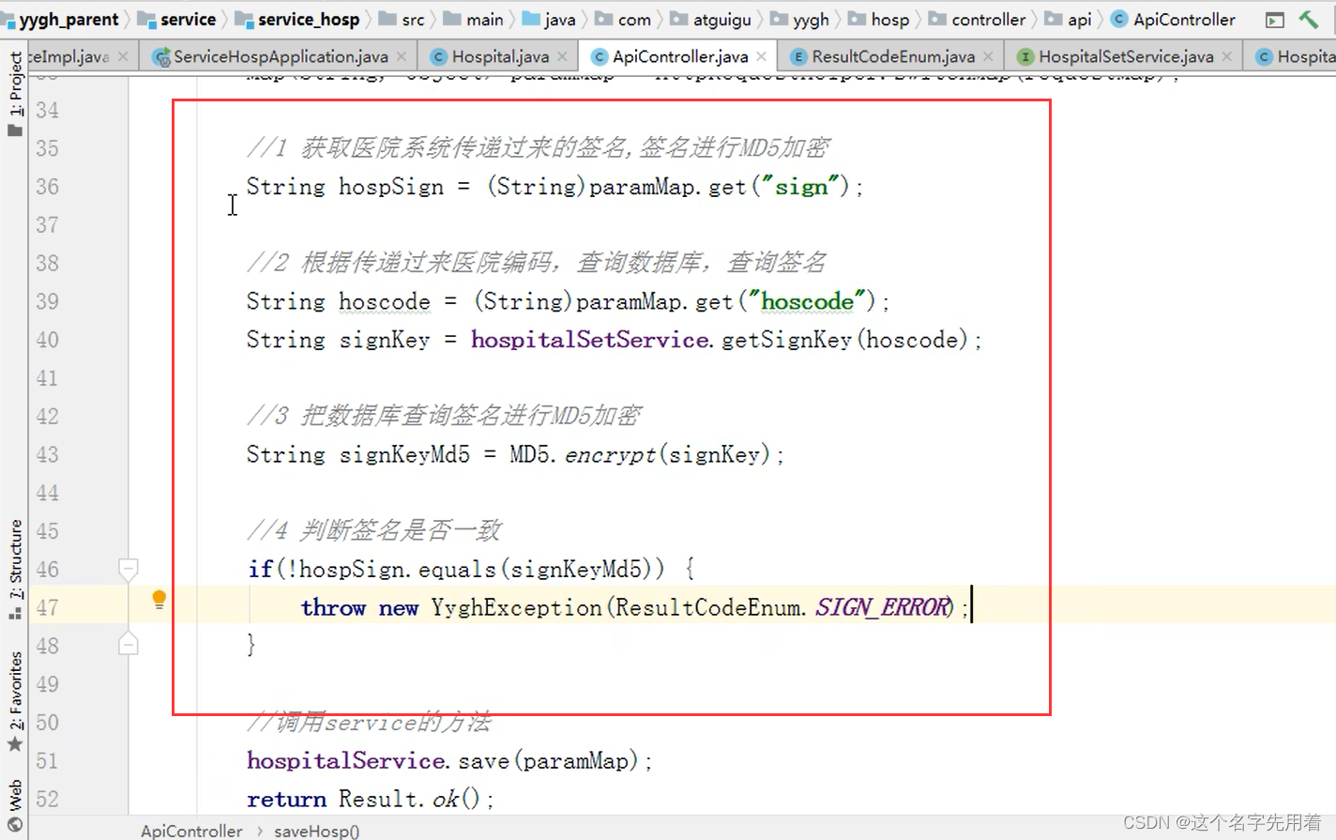
Task: Click the api package breadcrumb
Action: 1069,20
